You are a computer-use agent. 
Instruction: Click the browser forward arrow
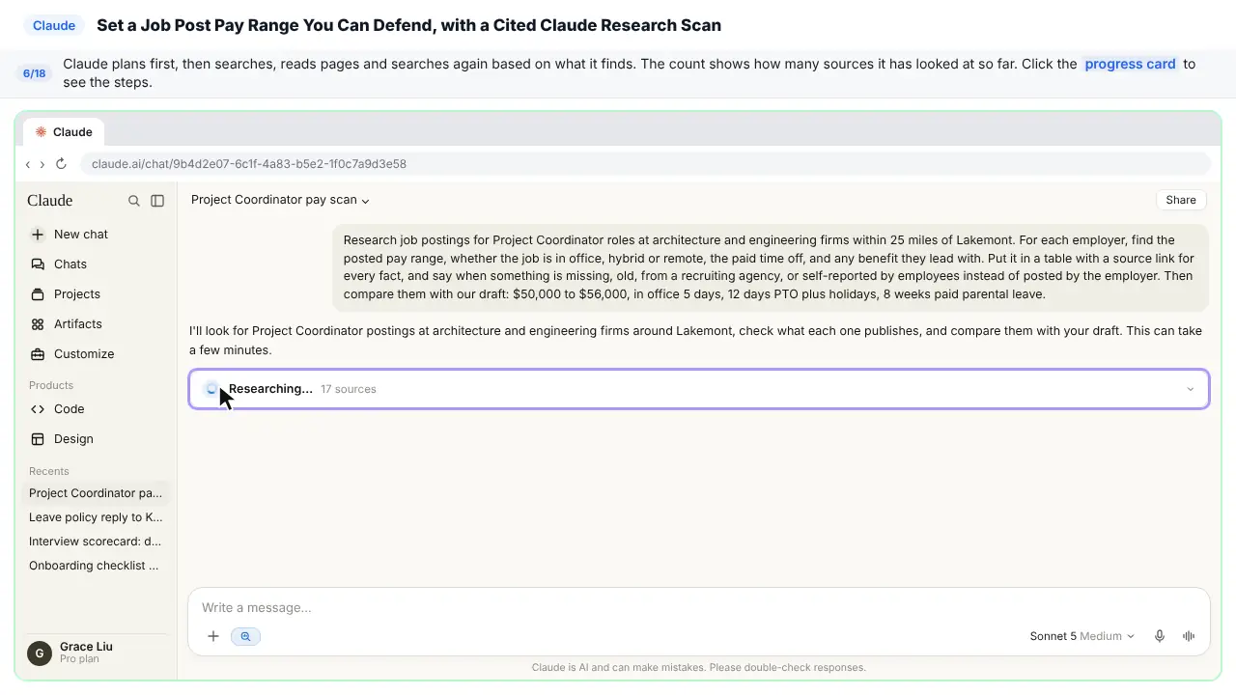42,164
